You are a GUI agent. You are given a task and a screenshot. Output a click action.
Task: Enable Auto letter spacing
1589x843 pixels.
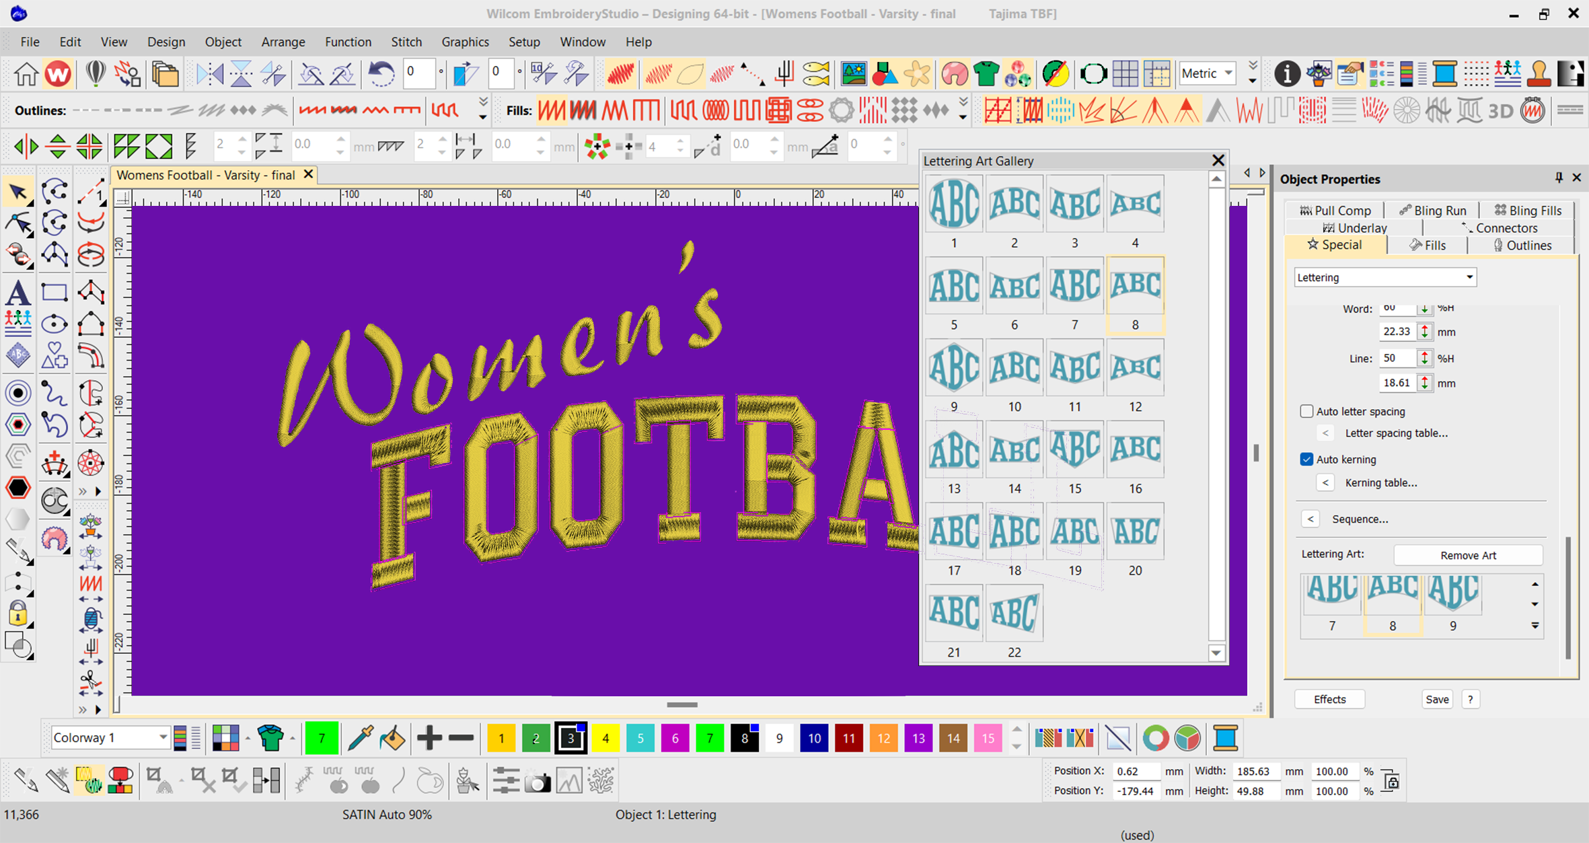coord(1307,411)
